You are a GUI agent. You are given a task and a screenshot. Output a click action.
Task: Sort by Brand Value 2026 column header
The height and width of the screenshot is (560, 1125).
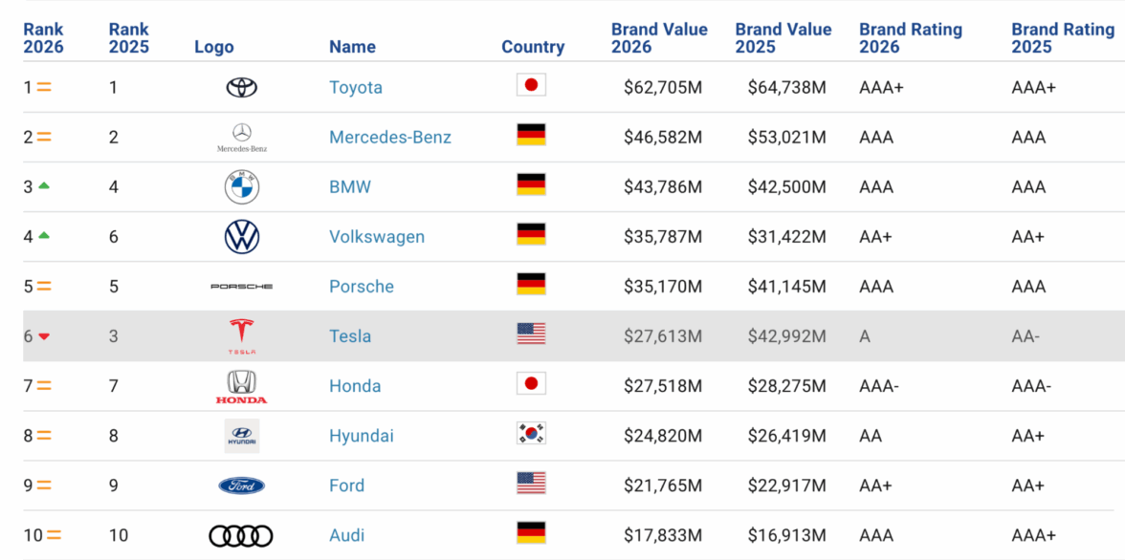(659, 38)
